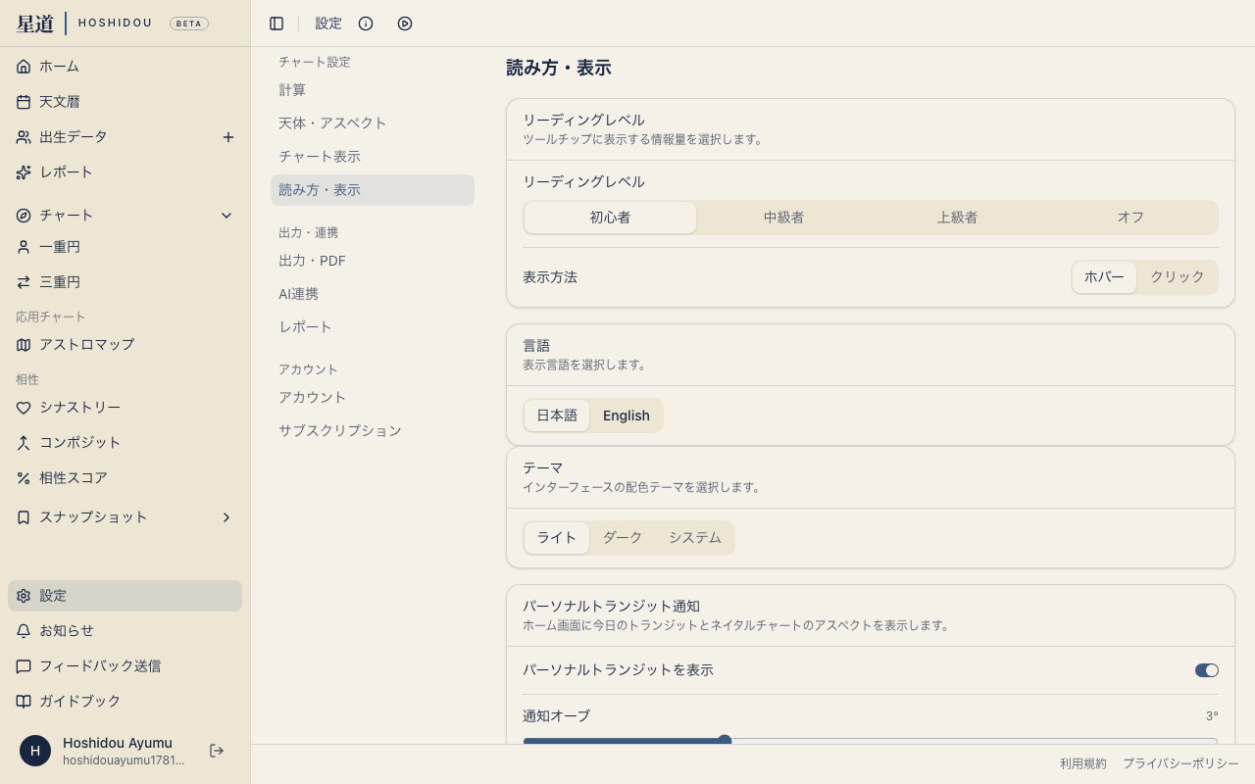Open ガイドブック in sidebar
The image size is (1255, 784).
point(125,702)
